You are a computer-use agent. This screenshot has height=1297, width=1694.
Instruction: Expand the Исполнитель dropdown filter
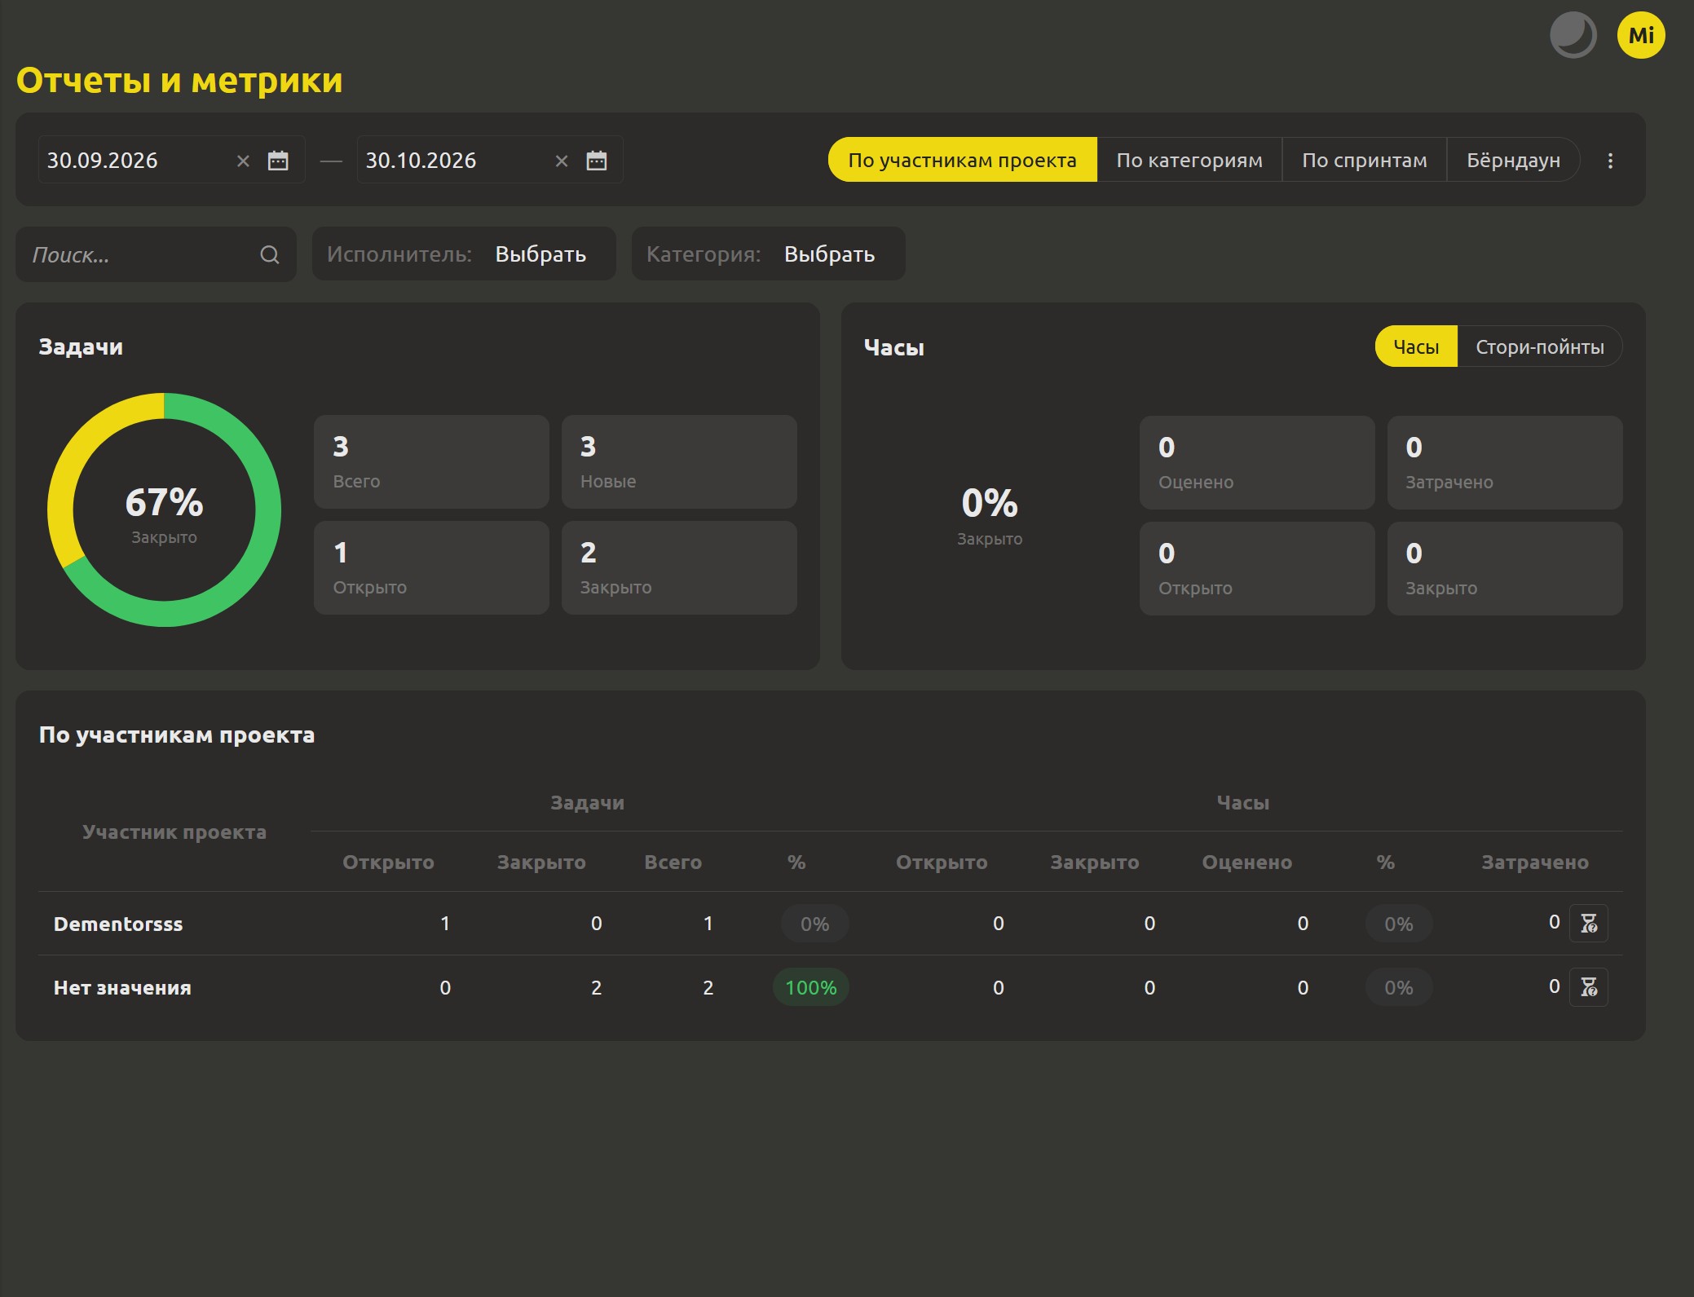point(464,254)
